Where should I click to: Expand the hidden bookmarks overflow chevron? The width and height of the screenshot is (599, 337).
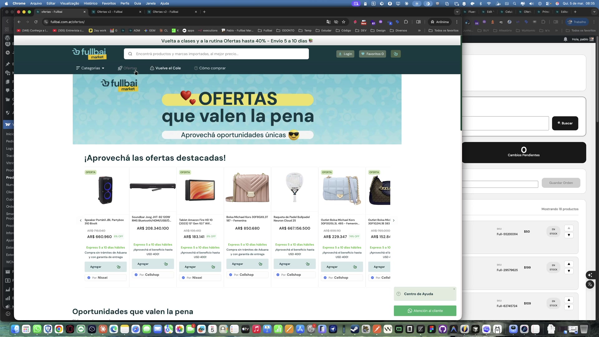pyautogui.click(x=419, y=31)
